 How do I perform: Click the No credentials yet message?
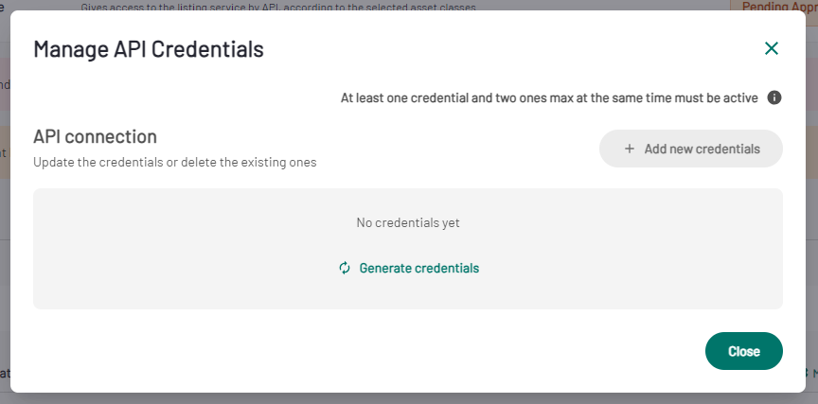(x=407, y=222)
